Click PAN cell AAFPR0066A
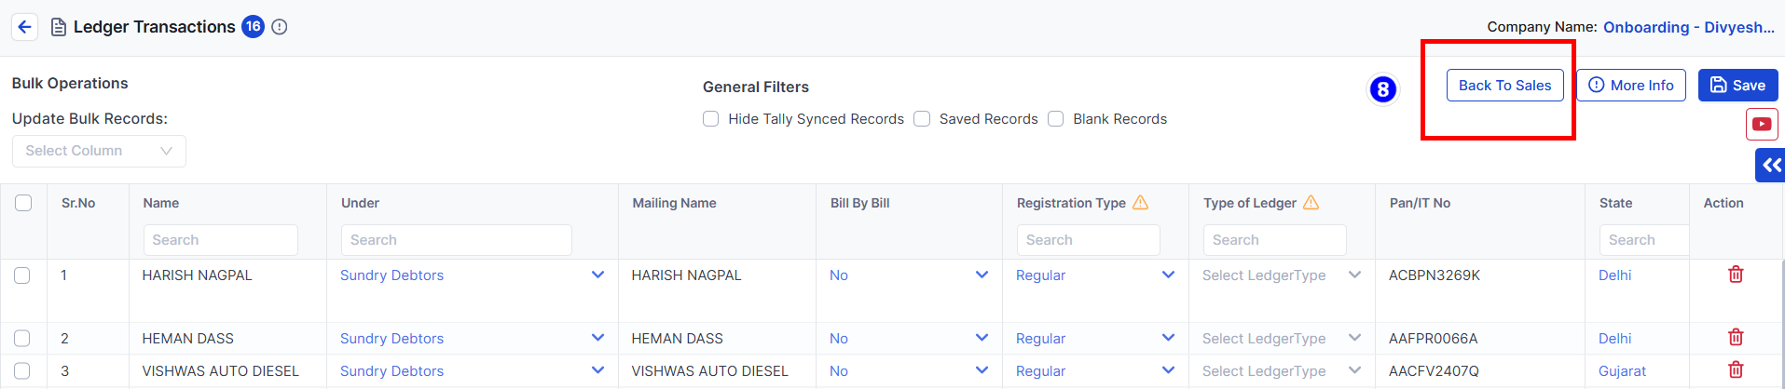Viewport: 1785px width, 389px height. (x=1434, y=339)
